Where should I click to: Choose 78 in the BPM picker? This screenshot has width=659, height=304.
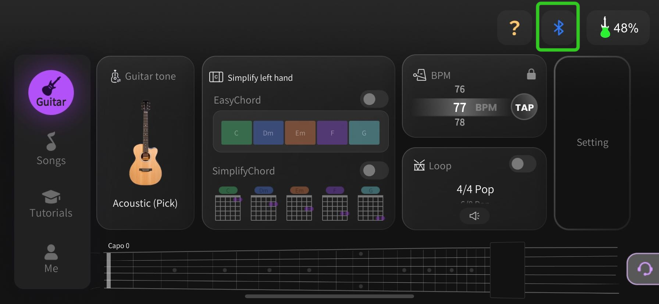(460, 122)
